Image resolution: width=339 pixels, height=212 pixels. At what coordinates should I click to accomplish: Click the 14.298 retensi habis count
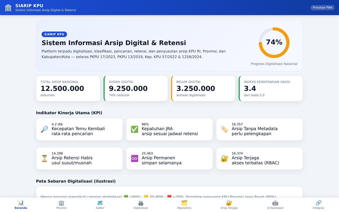pyautogui.click(x=57, y=153)
